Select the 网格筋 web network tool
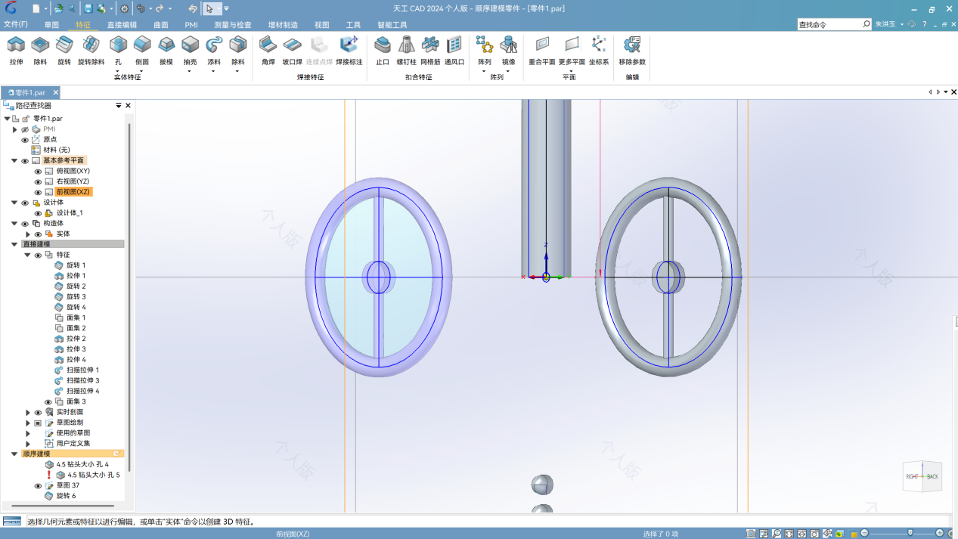The image size is (958, 539). point(430,50)
